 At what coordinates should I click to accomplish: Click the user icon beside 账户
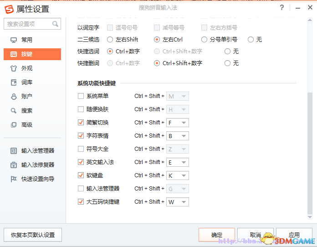coord(14,97)
